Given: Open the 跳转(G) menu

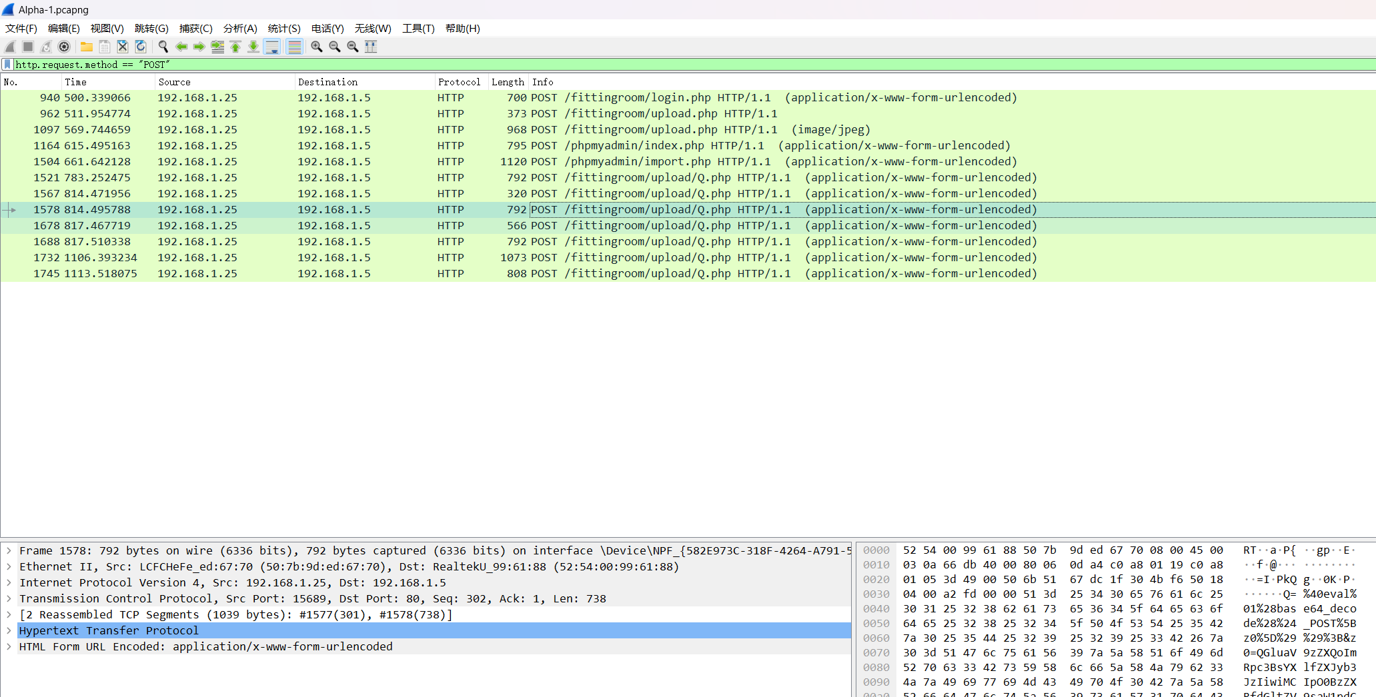Looking at the screenshot, I should [x=151, y=29].
